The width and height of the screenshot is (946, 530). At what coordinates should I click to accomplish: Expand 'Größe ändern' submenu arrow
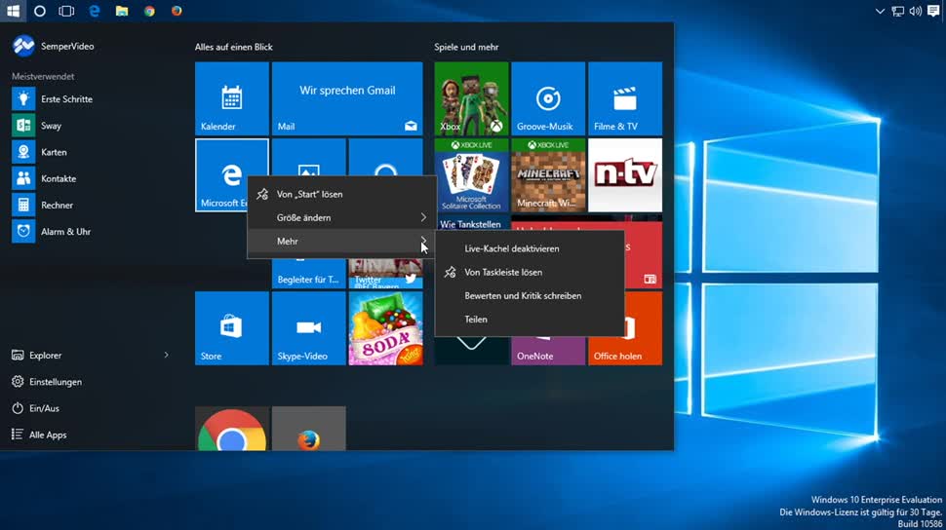point(423,217)
